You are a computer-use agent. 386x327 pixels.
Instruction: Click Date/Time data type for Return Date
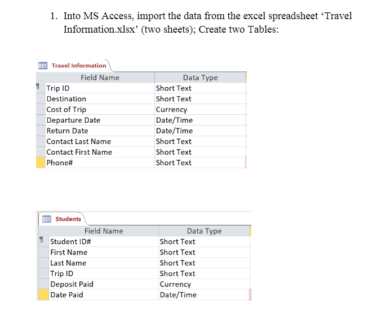(x=201, y=131)
